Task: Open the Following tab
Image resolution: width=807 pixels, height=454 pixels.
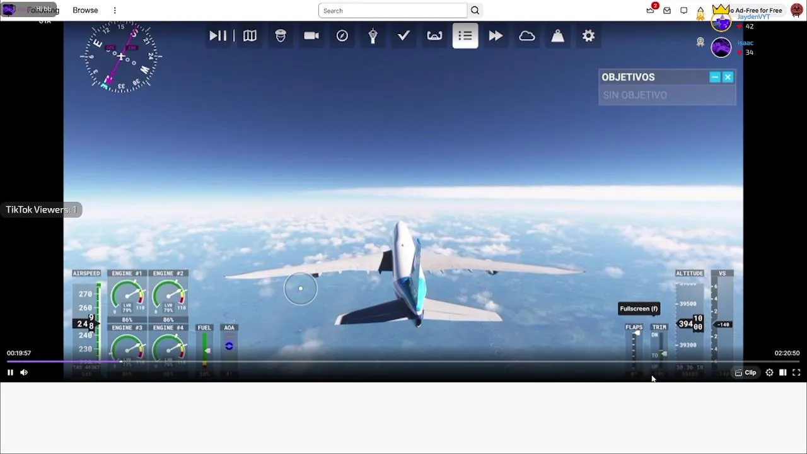Action: [43, 11]
